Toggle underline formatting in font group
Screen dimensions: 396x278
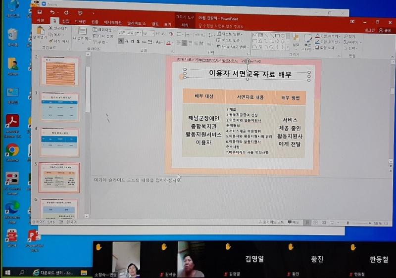[x=132, y=42]
